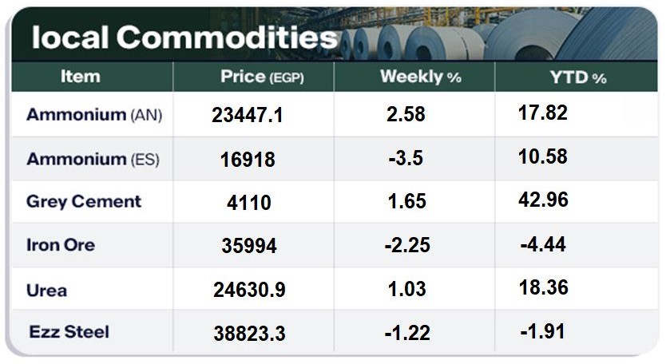Select the Ezz Steel row label
The height and width of the screenshot is (364, 670).
pos(69,331)
